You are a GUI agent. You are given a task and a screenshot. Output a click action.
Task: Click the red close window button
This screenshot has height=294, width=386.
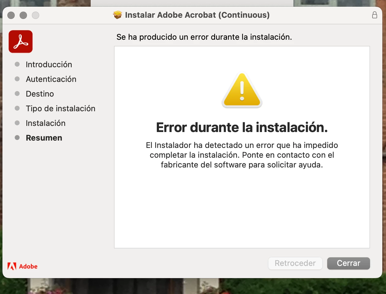(11, 15)
